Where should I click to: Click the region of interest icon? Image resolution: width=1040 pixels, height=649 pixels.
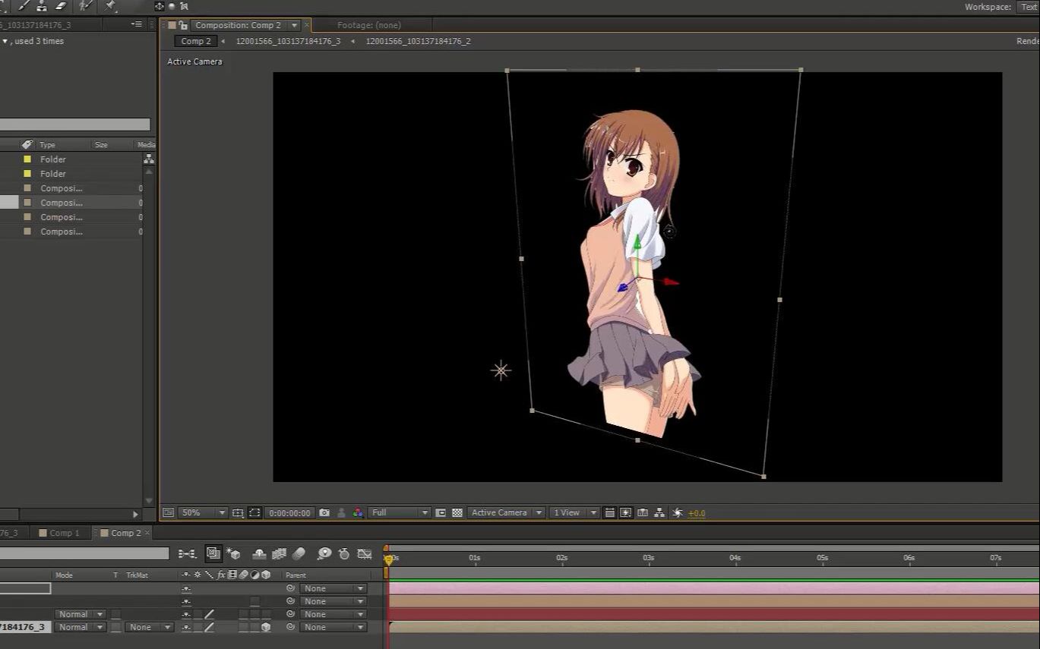click(441, 513)
